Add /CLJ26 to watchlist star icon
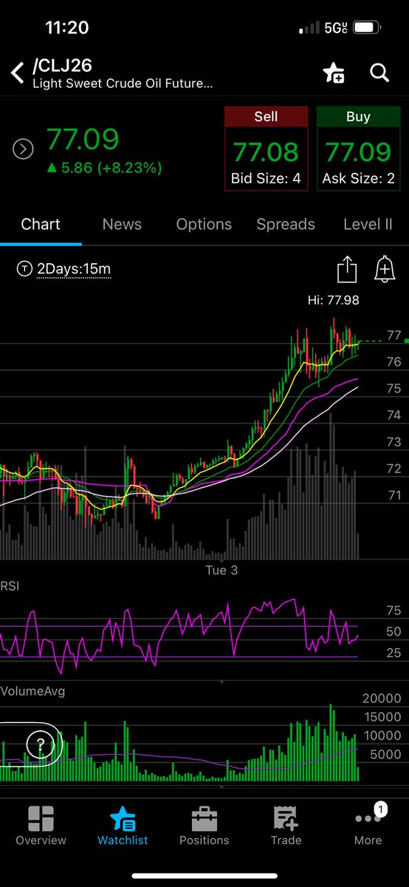 tap(334, 72)
